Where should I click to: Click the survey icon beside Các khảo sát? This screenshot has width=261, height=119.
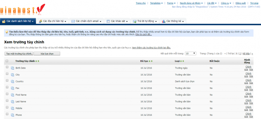tap(108, 21)
